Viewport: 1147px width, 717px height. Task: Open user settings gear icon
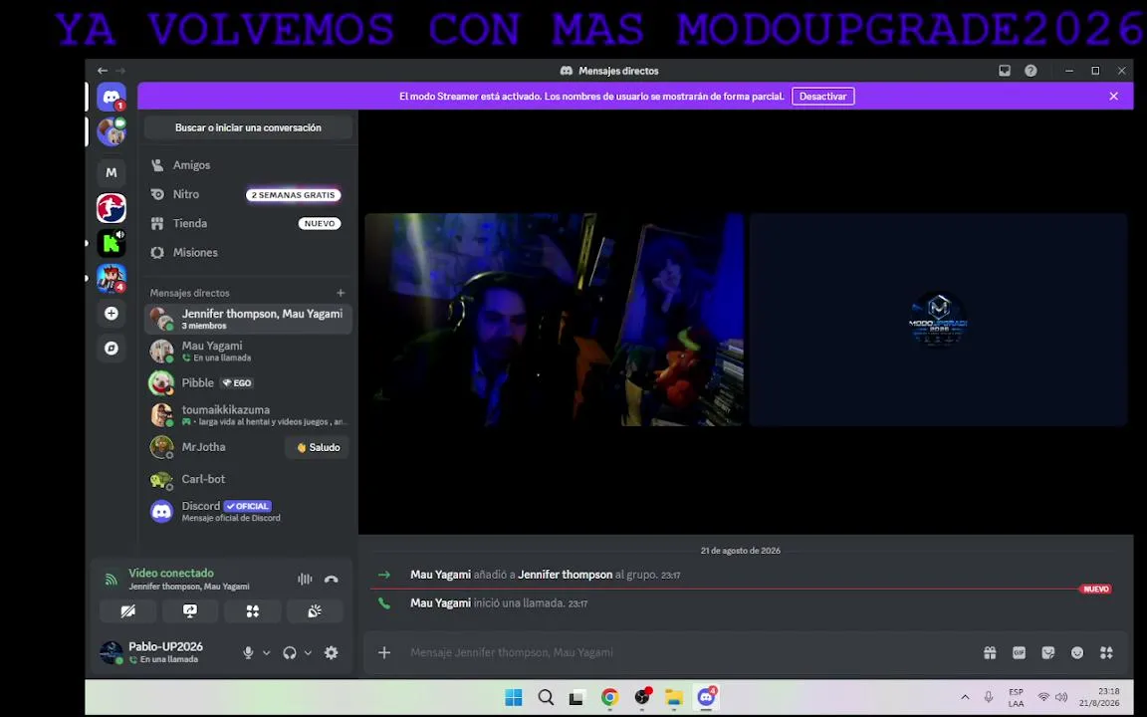[332, 652]
